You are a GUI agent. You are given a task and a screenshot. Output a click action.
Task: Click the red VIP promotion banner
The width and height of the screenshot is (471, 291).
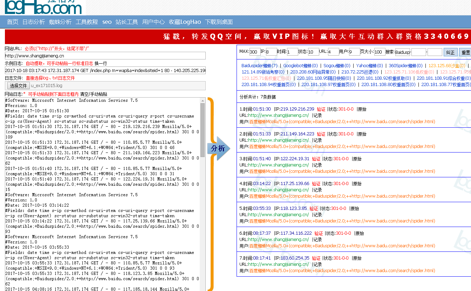pyautogui.click(x=238, y=37)
